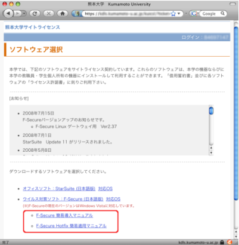Click the ソフトウェア選択 page heading
239x245 pixels.
[x=36, y=50]
